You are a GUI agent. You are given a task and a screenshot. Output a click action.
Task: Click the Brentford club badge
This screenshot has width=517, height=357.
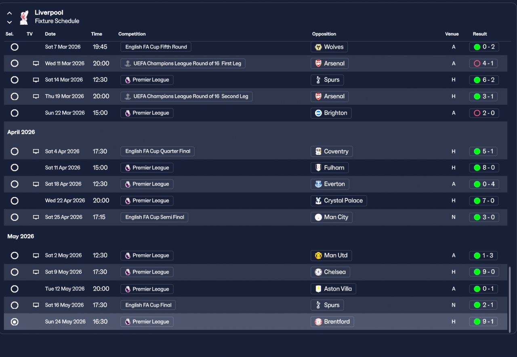(318, 322)
